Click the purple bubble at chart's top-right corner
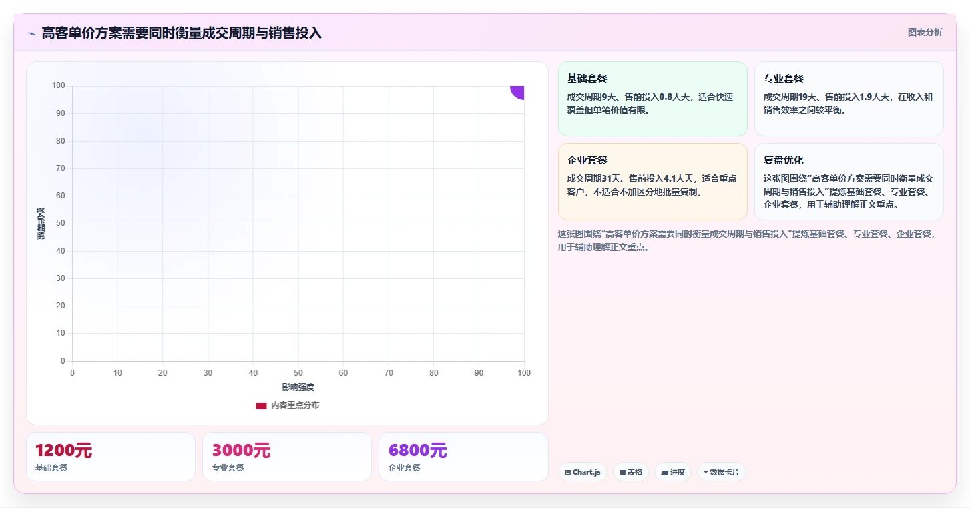Screen dimensions: 970x508 coord(517,92)
